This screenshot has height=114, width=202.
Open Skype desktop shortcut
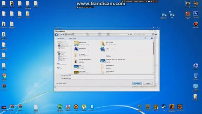pyautogui.click(x=92, y=108)
